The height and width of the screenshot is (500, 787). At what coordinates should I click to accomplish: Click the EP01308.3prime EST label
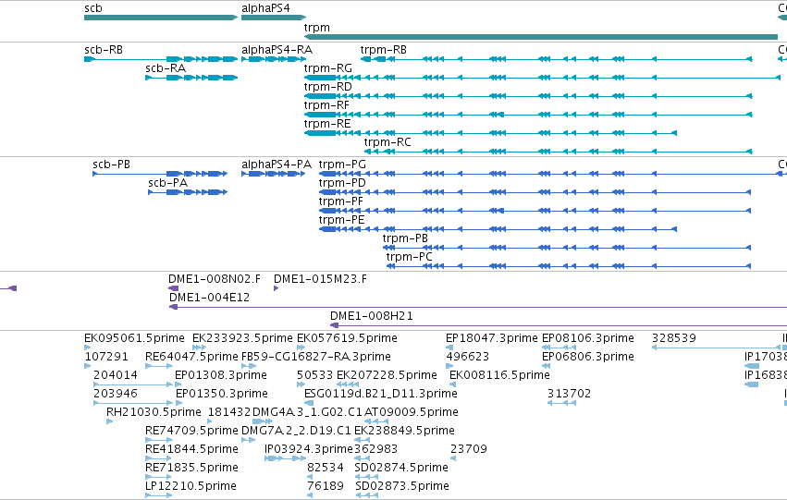click(221, 375)
